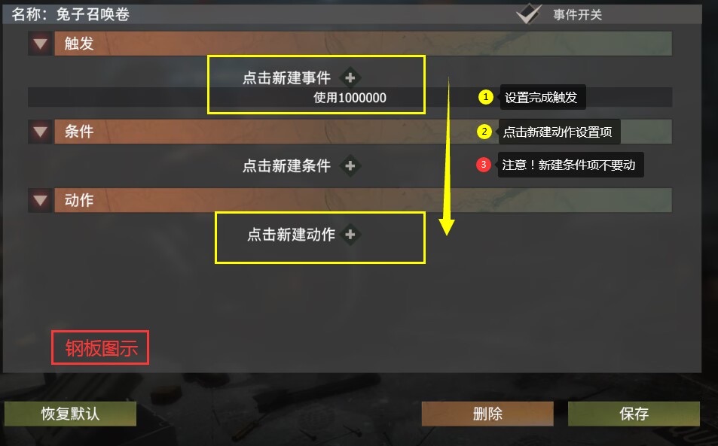This screenshot has height=446, width=718.
Task: Collapse the 条件 section triangle
Action: (x=40, y=132)
